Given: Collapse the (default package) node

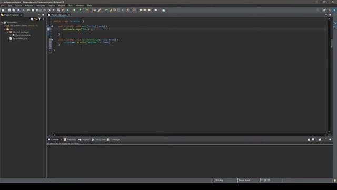Looking at the screenshot, I should pyautogui.click(x=8, y=32).
